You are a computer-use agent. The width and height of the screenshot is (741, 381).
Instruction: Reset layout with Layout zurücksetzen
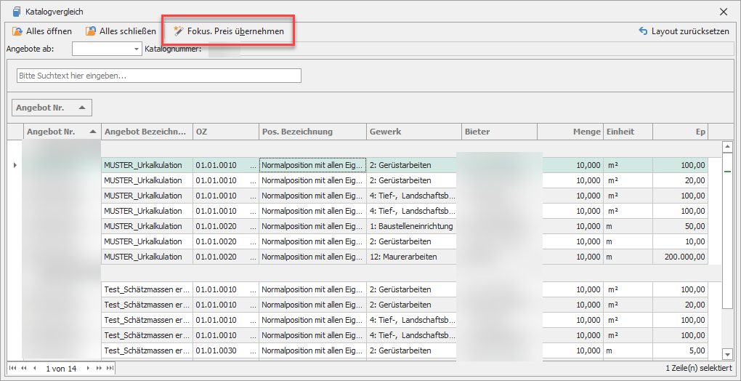pyautogui.click(x=683, y=31)
